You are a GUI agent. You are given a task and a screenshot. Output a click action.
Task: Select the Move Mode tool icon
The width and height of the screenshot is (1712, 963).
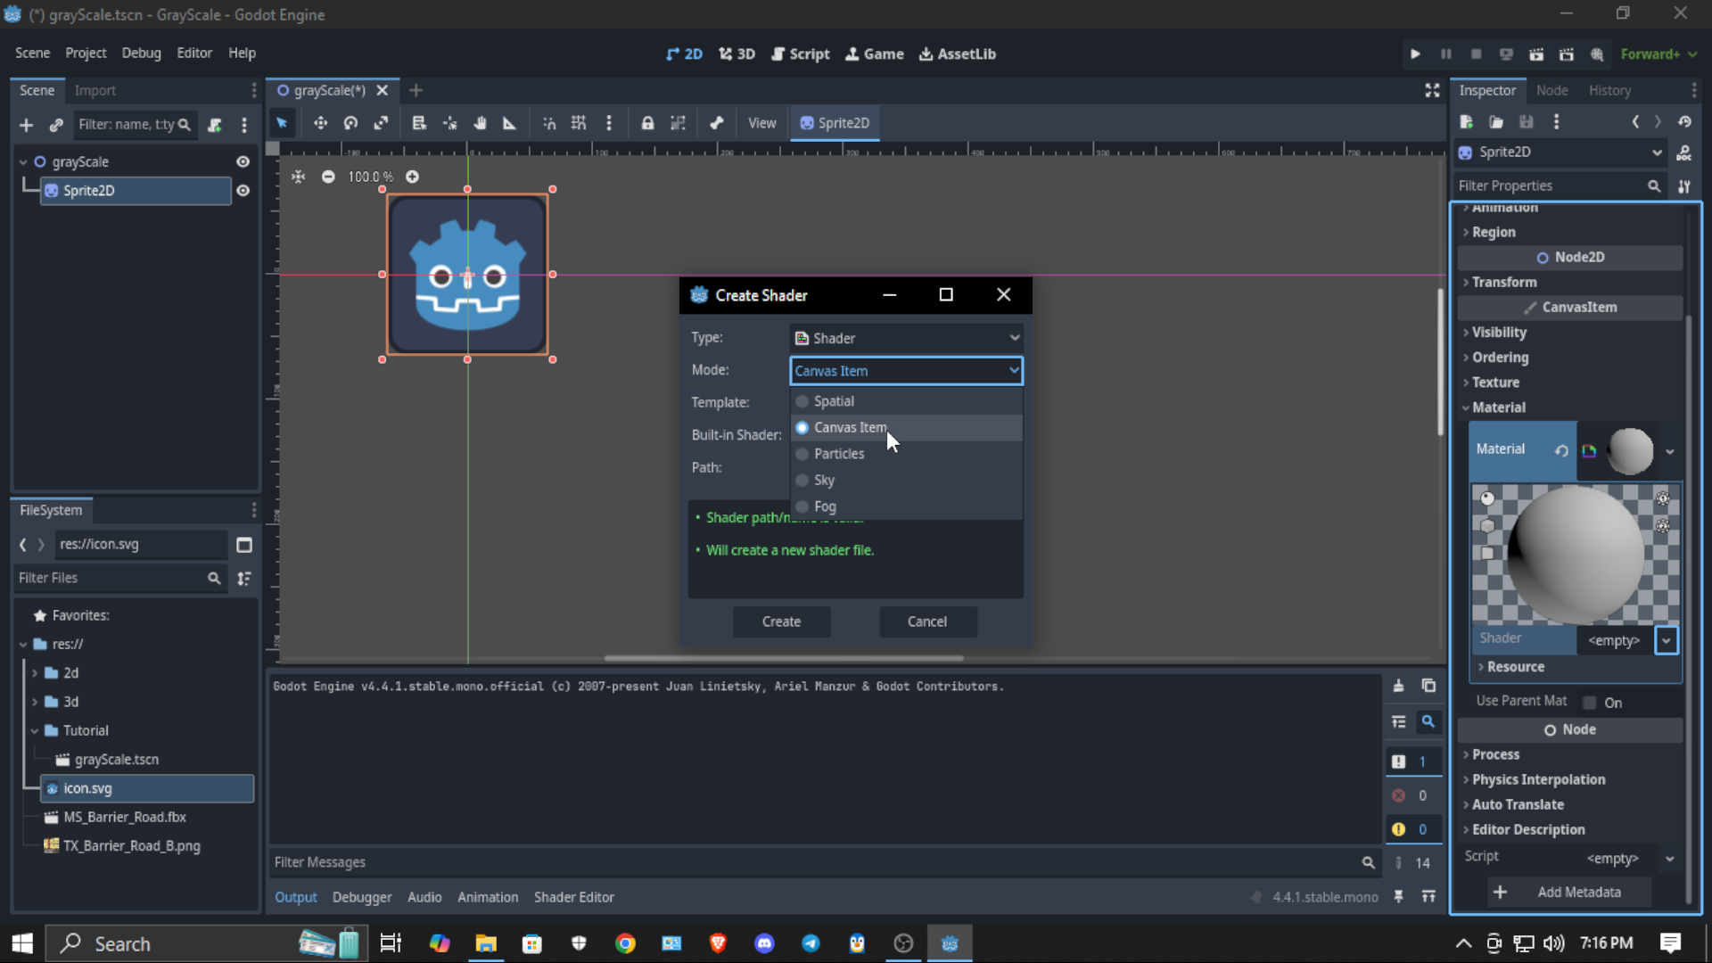(x=320, y=123)
